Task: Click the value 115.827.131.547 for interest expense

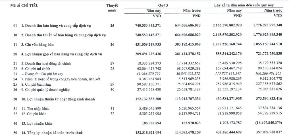Action: [229, 74]
